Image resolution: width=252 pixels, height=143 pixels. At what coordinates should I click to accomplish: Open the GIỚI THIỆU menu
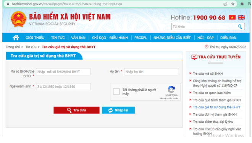pyautogui.click(x=35, y=38)
